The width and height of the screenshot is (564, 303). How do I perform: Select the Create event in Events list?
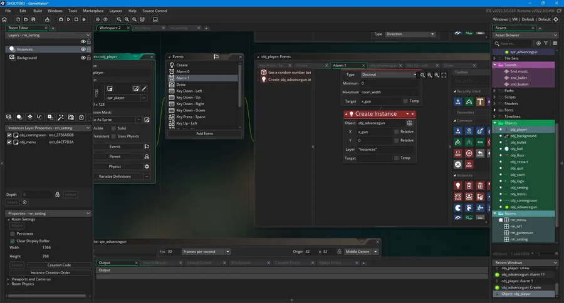(x=182, y=65)
